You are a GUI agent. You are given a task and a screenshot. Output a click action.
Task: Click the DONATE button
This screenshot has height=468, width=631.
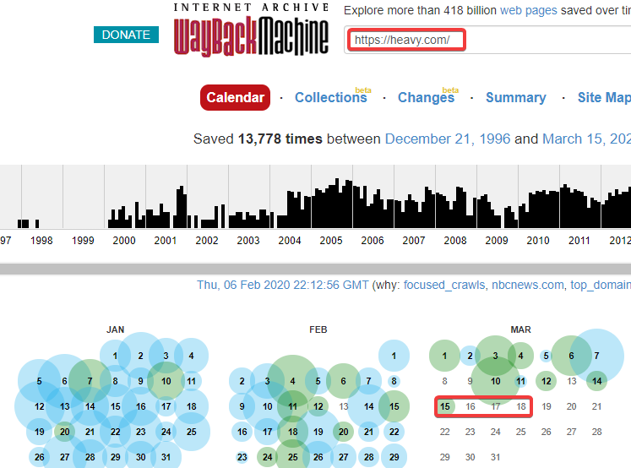pyautogui.click(x=126, y=35)
